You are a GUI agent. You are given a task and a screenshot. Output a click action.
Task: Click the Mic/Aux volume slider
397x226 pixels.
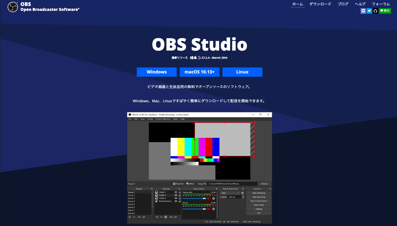tap(194, 209)
